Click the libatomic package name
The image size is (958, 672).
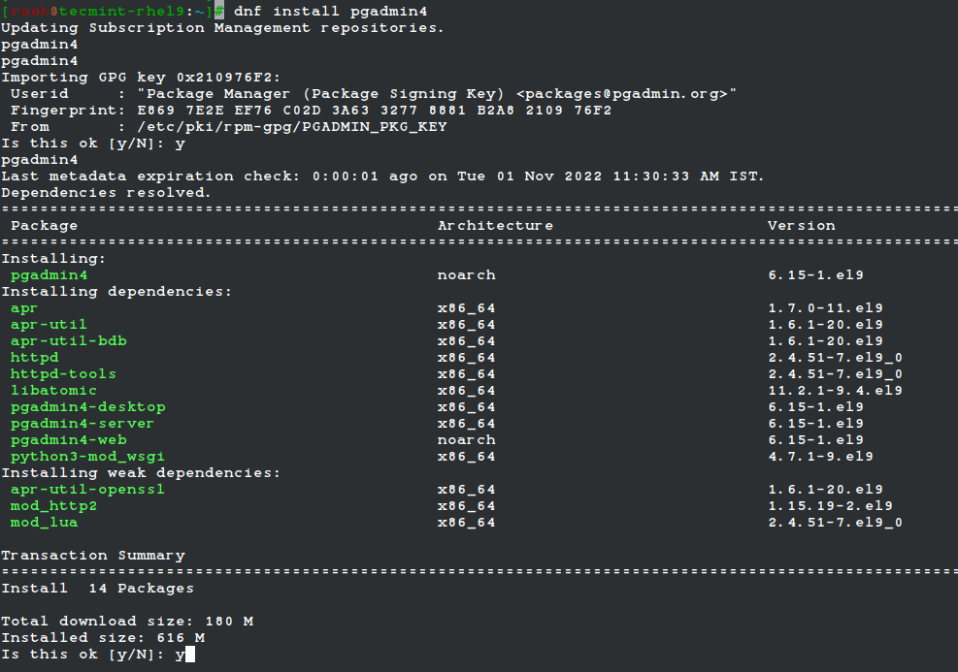click(x=53, y=391)
